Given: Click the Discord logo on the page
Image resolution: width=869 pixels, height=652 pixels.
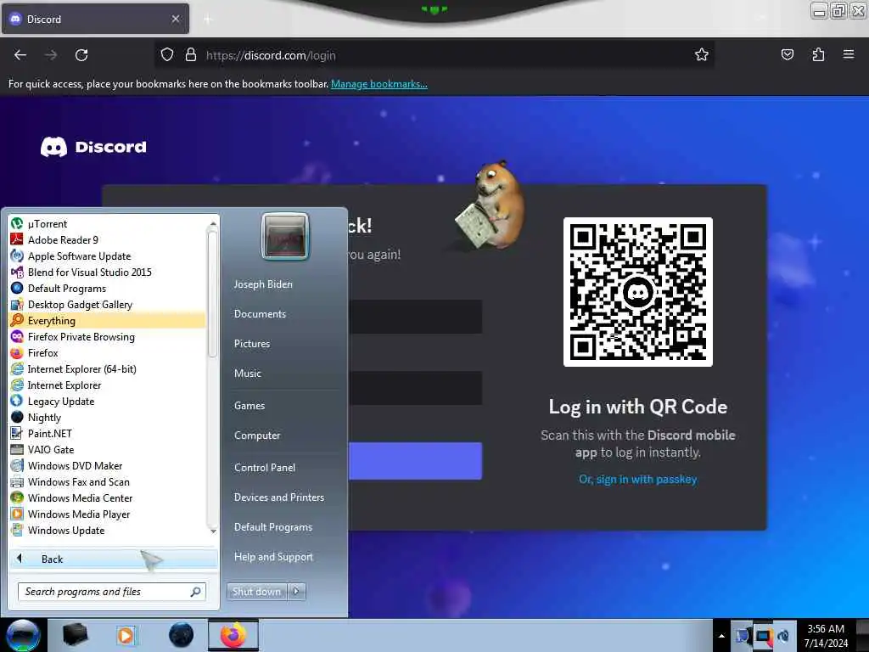Looking at the screenshot, I should tap(93, 147).
